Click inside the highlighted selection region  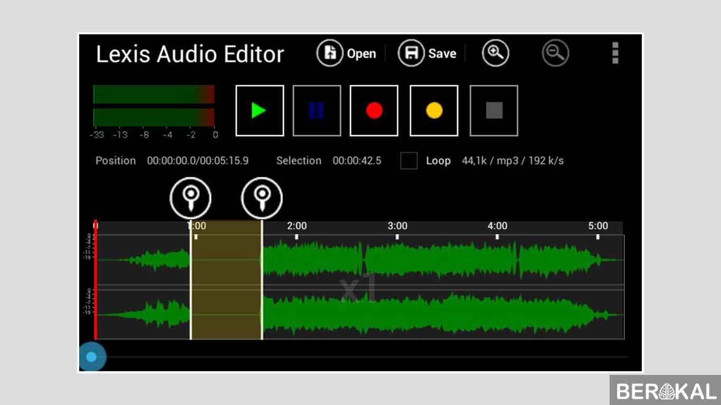coord(226,280)
